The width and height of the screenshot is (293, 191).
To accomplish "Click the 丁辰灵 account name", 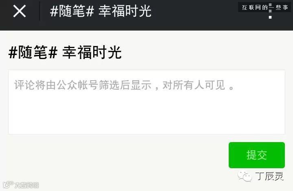I will pyautogui.click(x=269, y=176).
